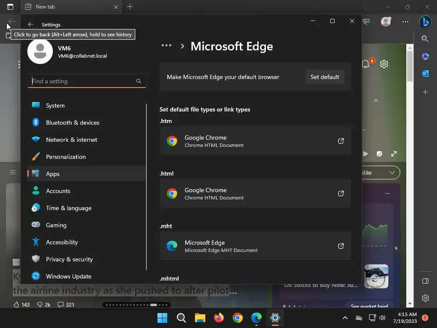
Task: Like the news article with thumbs up
Action: click(16, 305)
